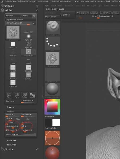Click the Contrast slider
Screen dimensions: 120x159
click(x=28, y=131)
